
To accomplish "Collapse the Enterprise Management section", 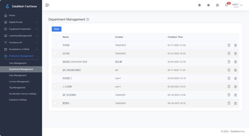I will [21, 56].
